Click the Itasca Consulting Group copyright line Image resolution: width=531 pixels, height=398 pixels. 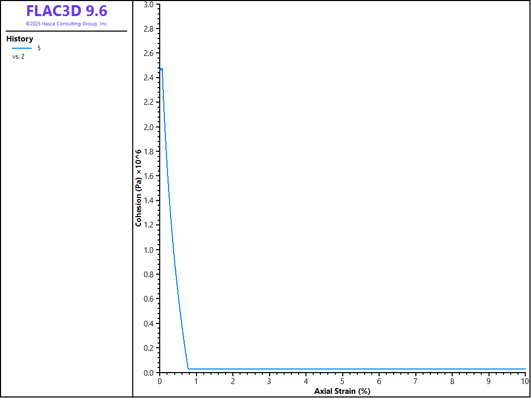tap(67, 24)
